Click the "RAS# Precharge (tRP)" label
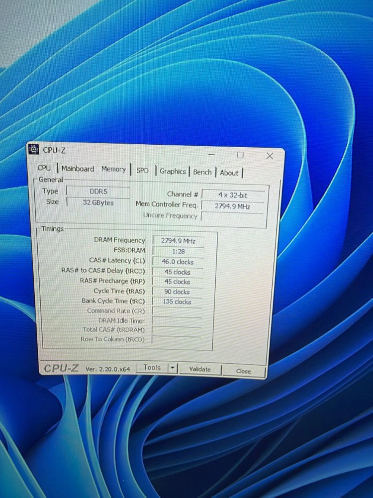This screenshot has width=373, height=498. coord(112,281)
